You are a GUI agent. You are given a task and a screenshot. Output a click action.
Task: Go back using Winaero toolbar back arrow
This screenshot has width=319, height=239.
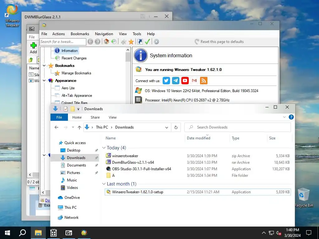click(90, 42)
